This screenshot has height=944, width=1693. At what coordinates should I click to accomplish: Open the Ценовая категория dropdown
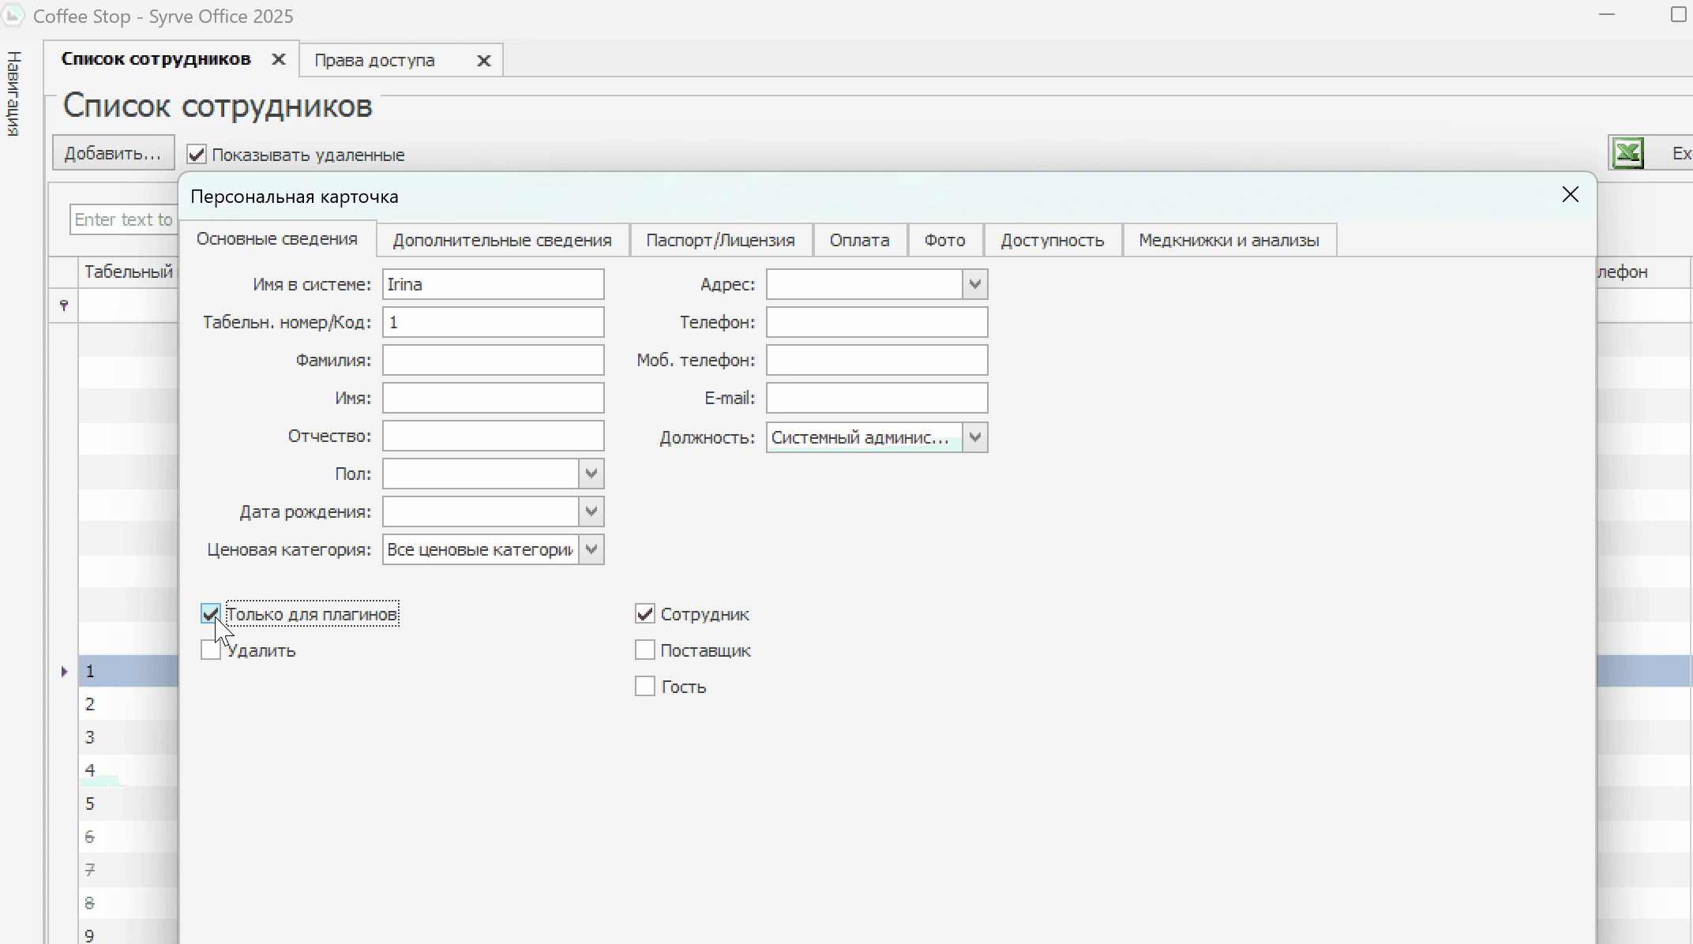click(591, 550)
